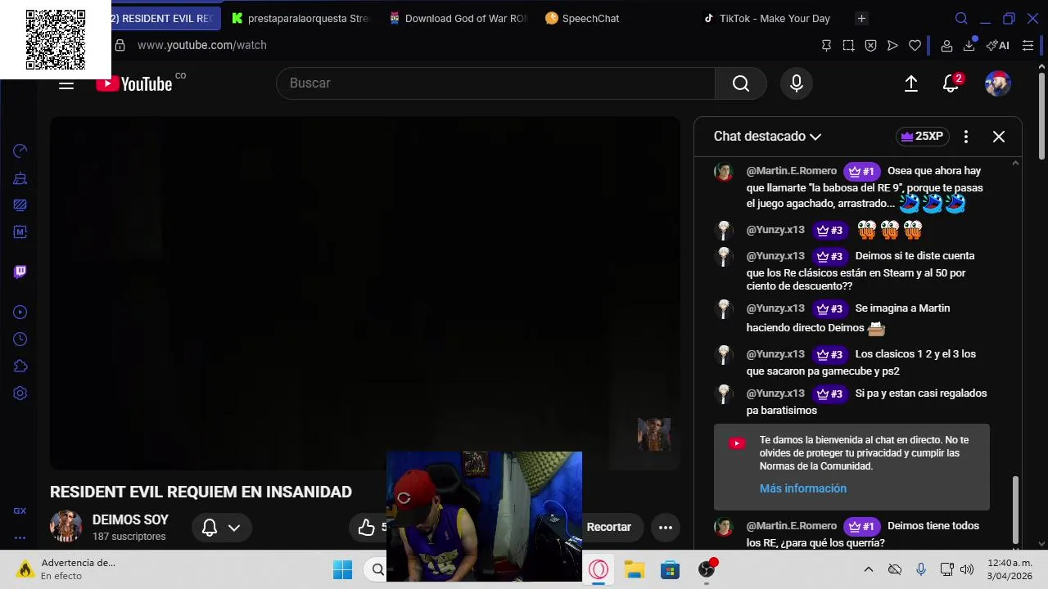
Task: Open the Player sidebar icon
Action: point(20,312)
